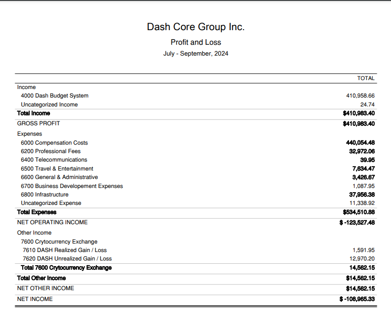Image resolution: width=391 pixels, height=317 pixels.
Task: Click the 1,591.95 amount
Action: click(364, 250)
